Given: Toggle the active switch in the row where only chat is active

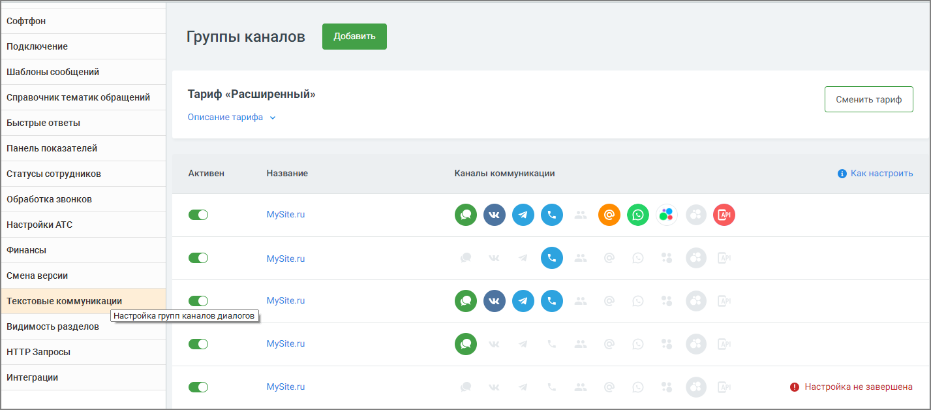Looking at the screenshot, I should [198, 344].
